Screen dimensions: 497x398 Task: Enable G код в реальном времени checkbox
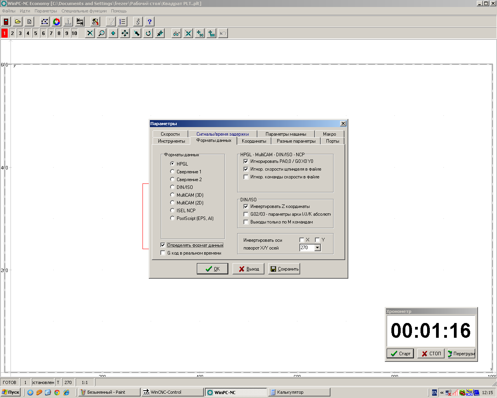click(163, 253)
